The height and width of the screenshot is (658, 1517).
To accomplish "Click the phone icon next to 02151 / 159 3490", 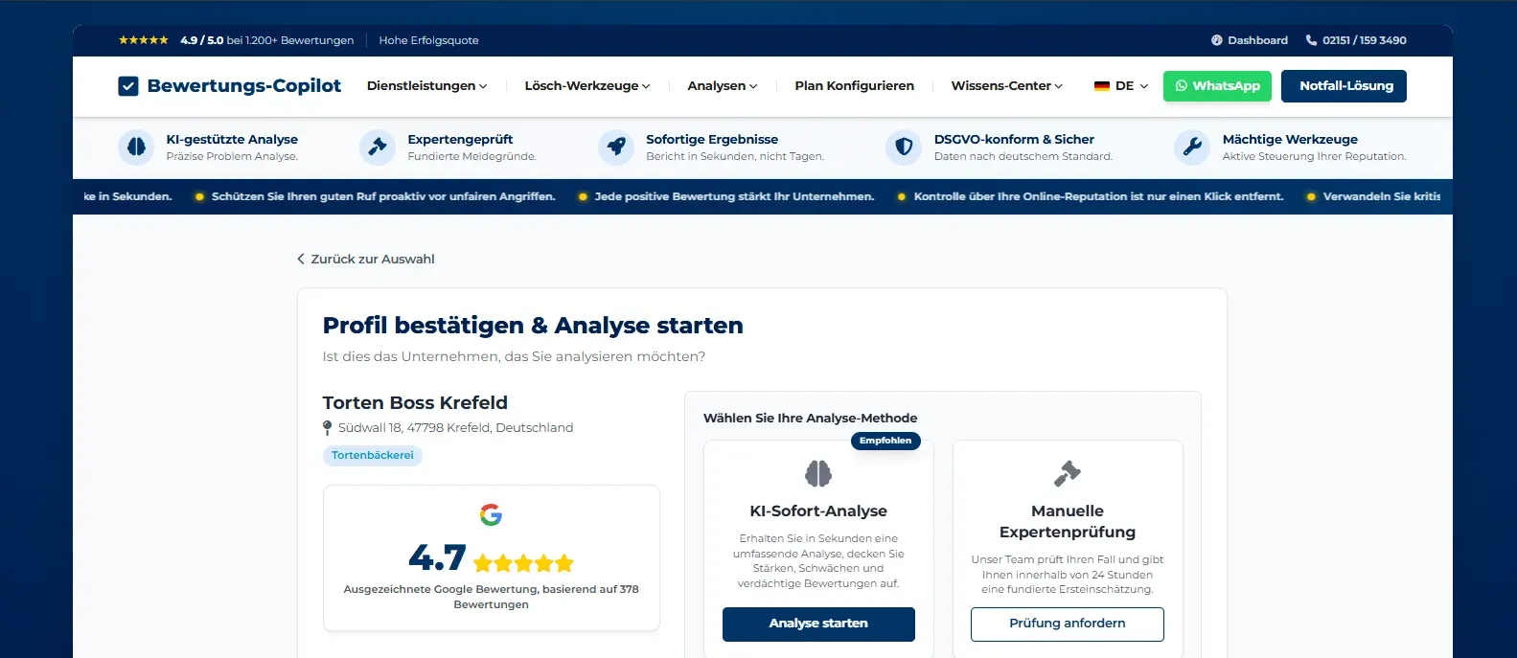I will [x=1310, y=40].
